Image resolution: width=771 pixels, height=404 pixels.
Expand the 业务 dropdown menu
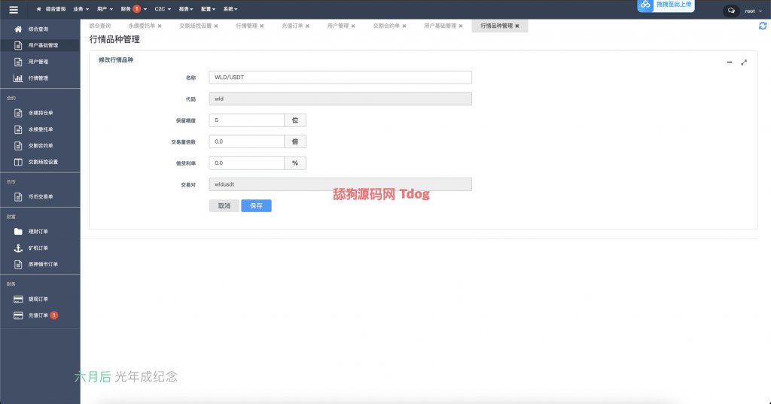pos(81,9)
